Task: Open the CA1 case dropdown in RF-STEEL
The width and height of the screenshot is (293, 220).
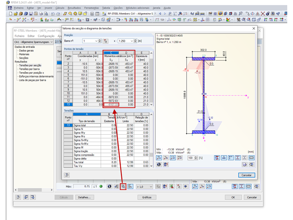Action: tap(52, 42)
